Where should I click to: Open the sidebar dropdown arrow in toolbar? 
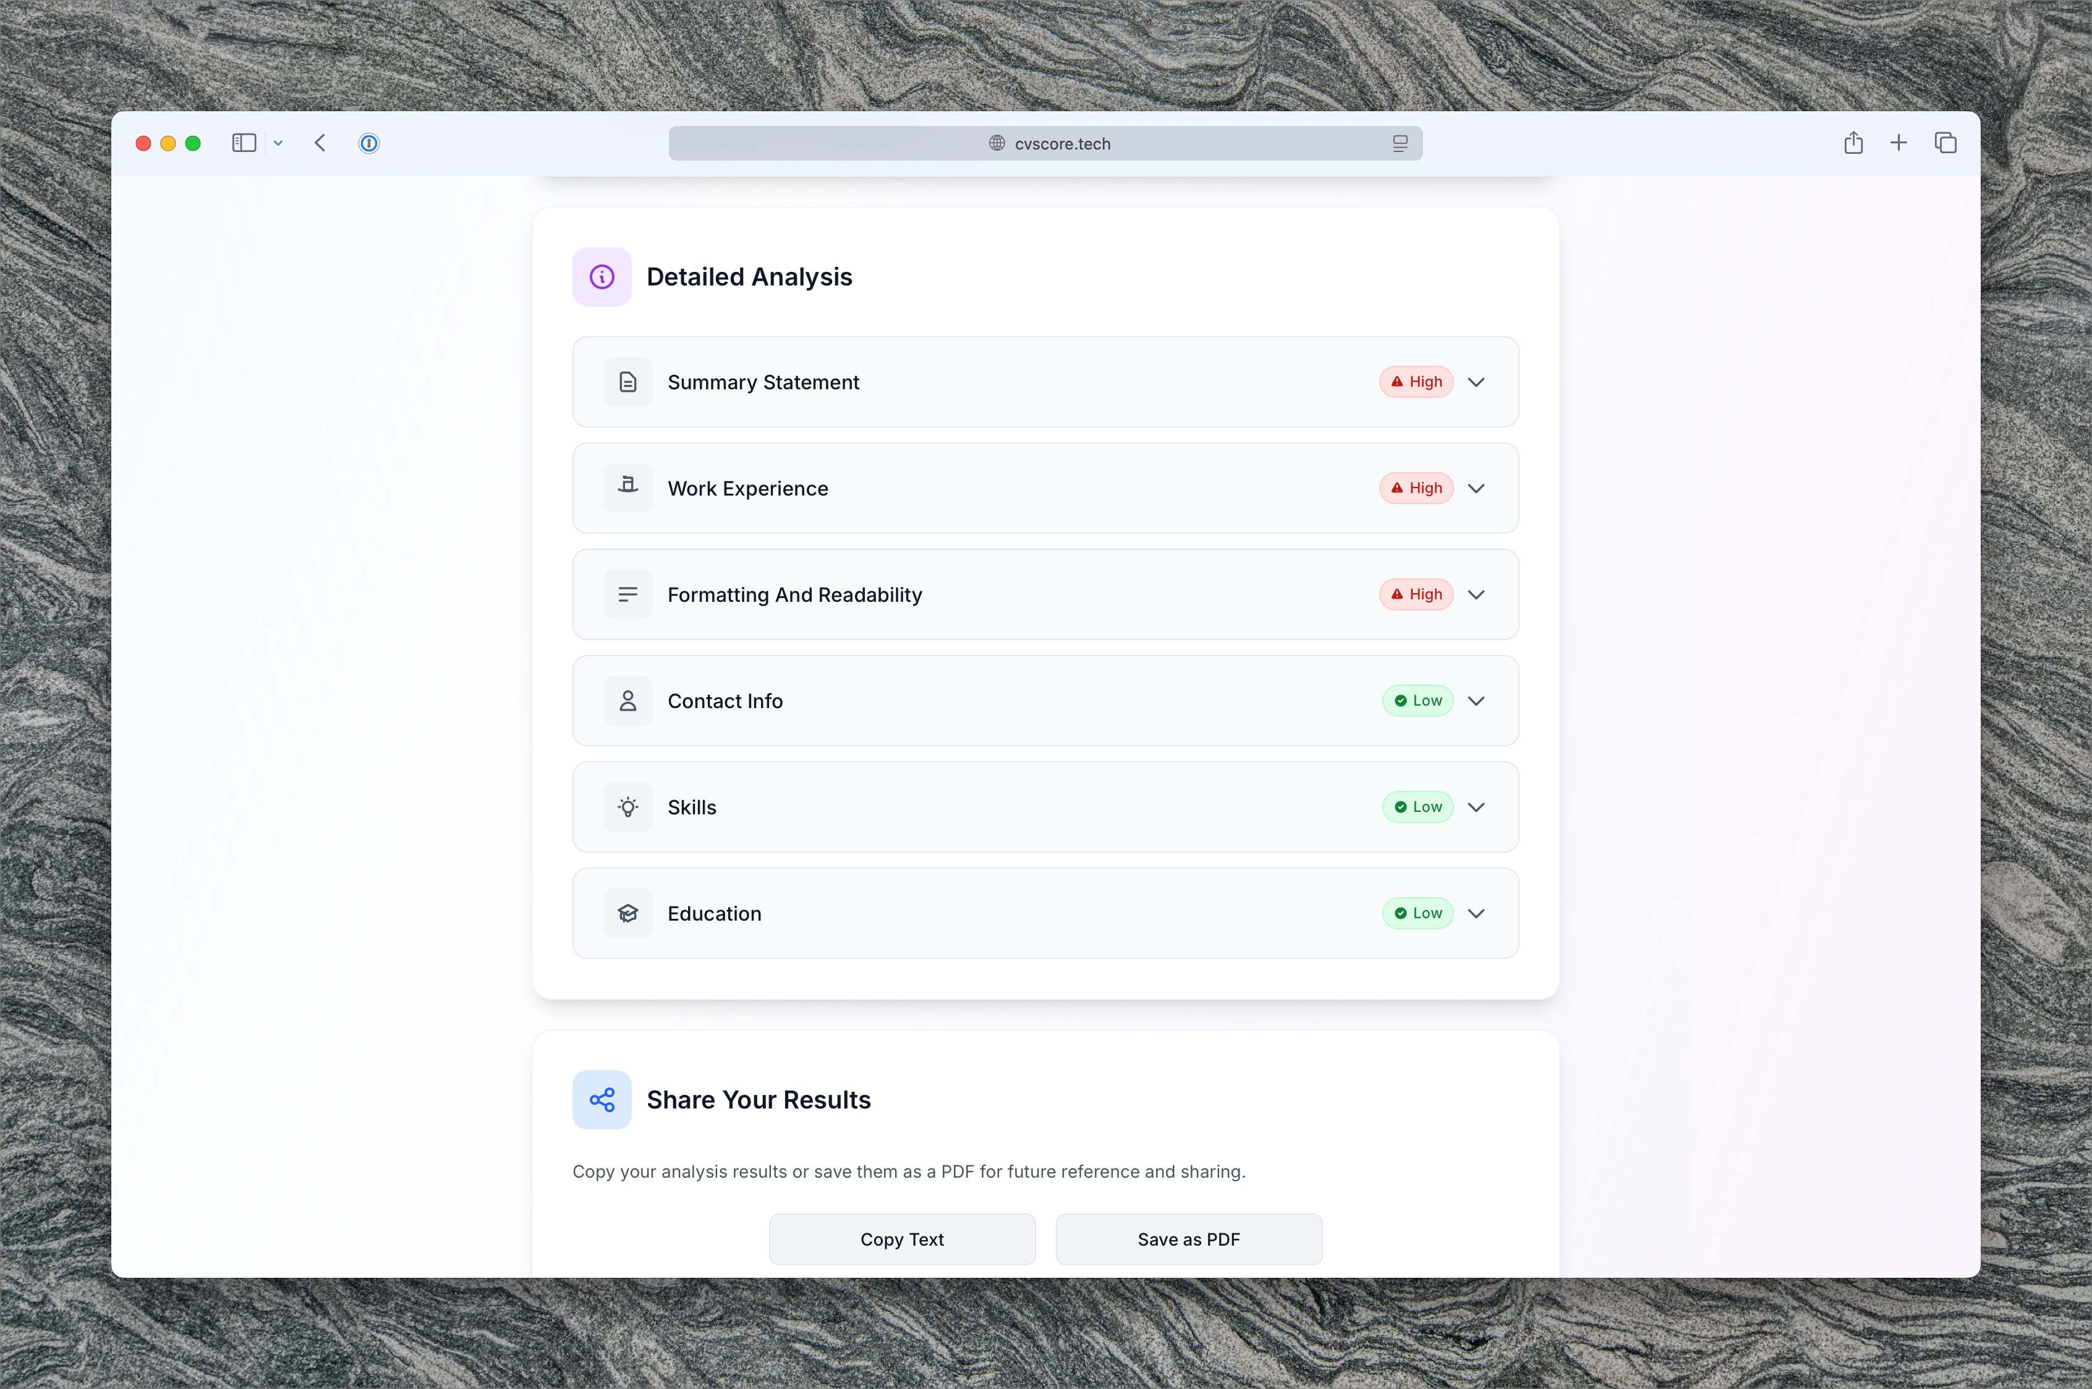[278, 143]
